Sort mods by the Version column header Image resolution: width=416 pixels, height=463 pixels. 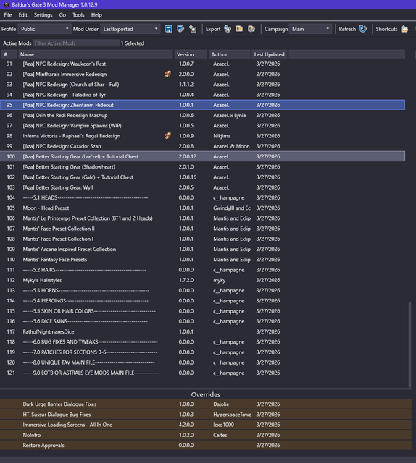[191, 54]
